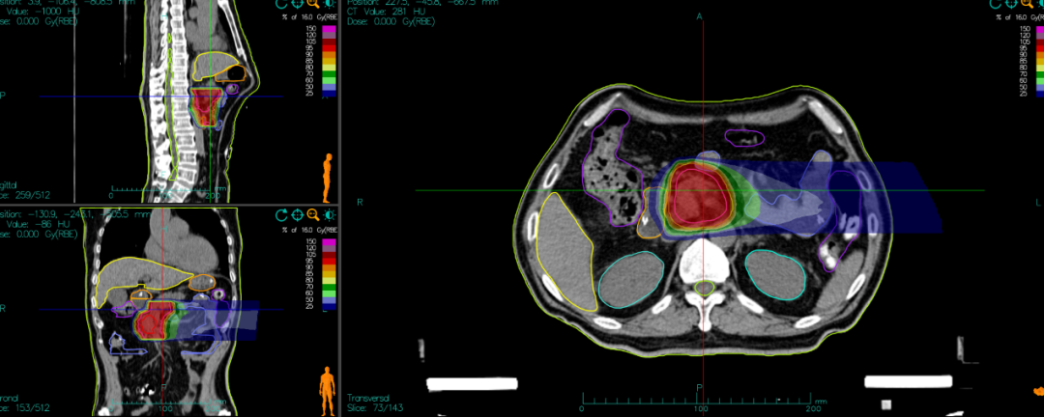Click the crosshair center icon in sagittal view
The width and height of the screenshot is (1044, 417).
click(x=299, y=4)
